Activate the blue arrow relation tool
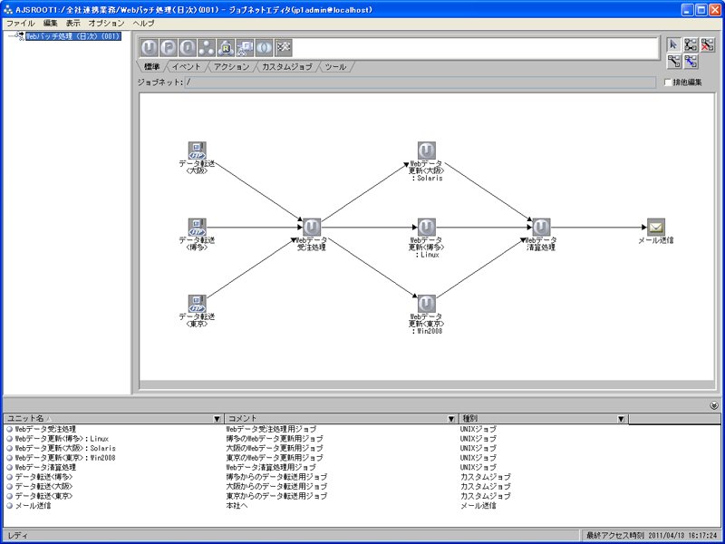The height and width of the screenshot is (544, 725). (x=691, y=61)
